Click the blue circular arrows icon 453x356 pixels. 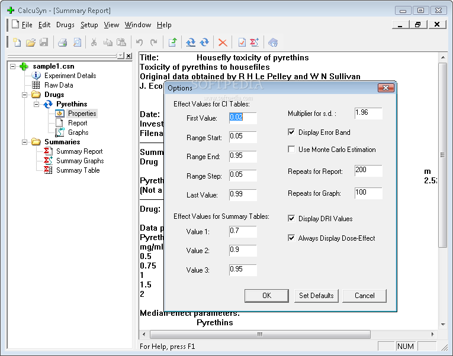pyautogui.click(x=204, y=43)
